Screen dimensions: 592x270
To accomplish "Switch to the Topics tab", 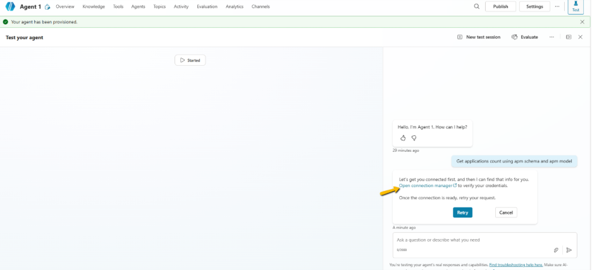I will pos(159,6).
